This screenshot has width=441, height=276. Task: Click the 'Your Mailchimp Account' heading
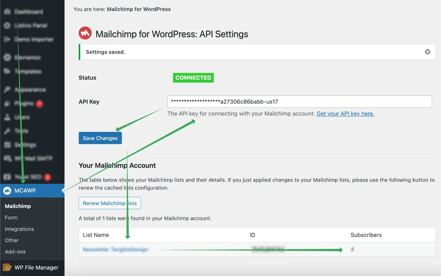[x=117, y=165]
